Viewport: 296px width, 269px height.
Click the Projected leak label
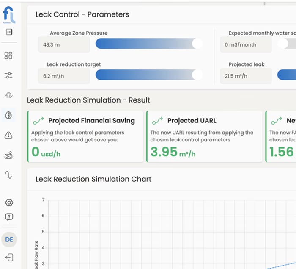coord(247,64)
